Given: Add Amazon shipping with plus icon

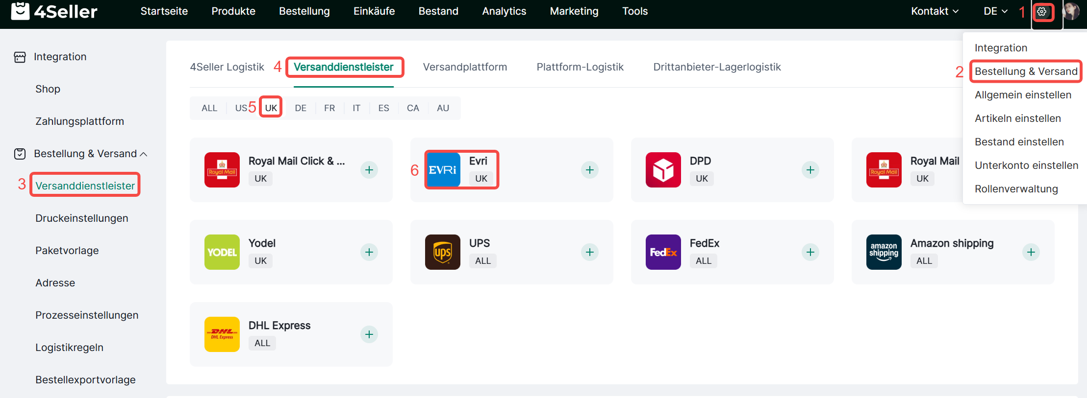Looking at the screenshot, I should [1031, 252].
